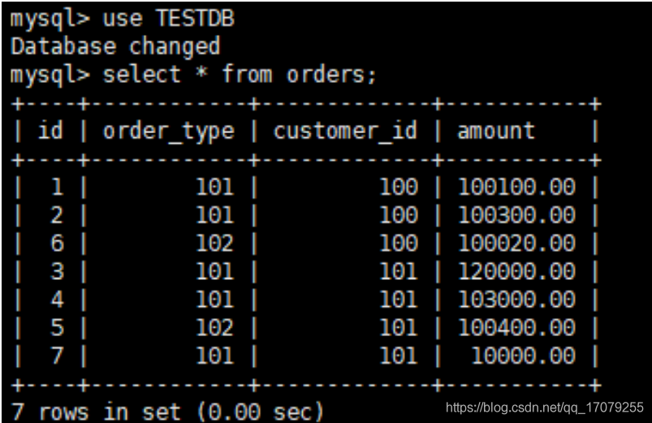
Task: Click the id cell containing 7
Action: [57, 356]
